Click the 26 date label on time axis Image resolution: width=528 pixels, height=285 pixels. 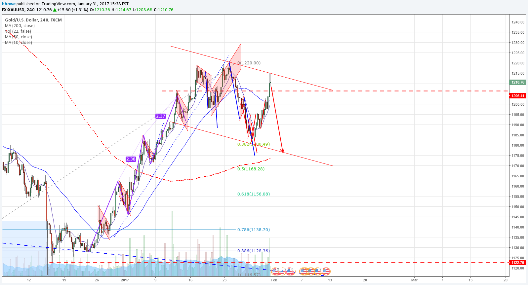coord(97,280)
